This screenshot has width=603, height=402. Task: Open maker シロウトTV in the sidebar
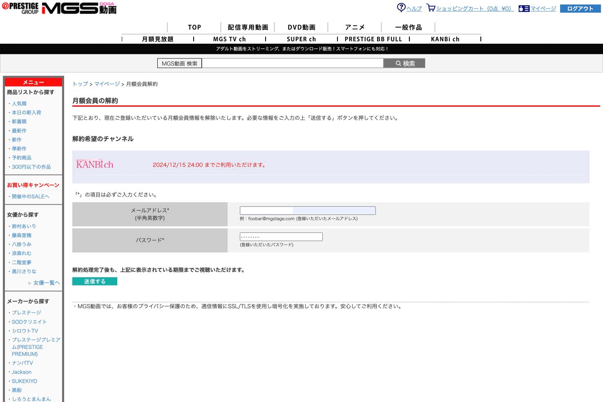[x=25, y=331]
